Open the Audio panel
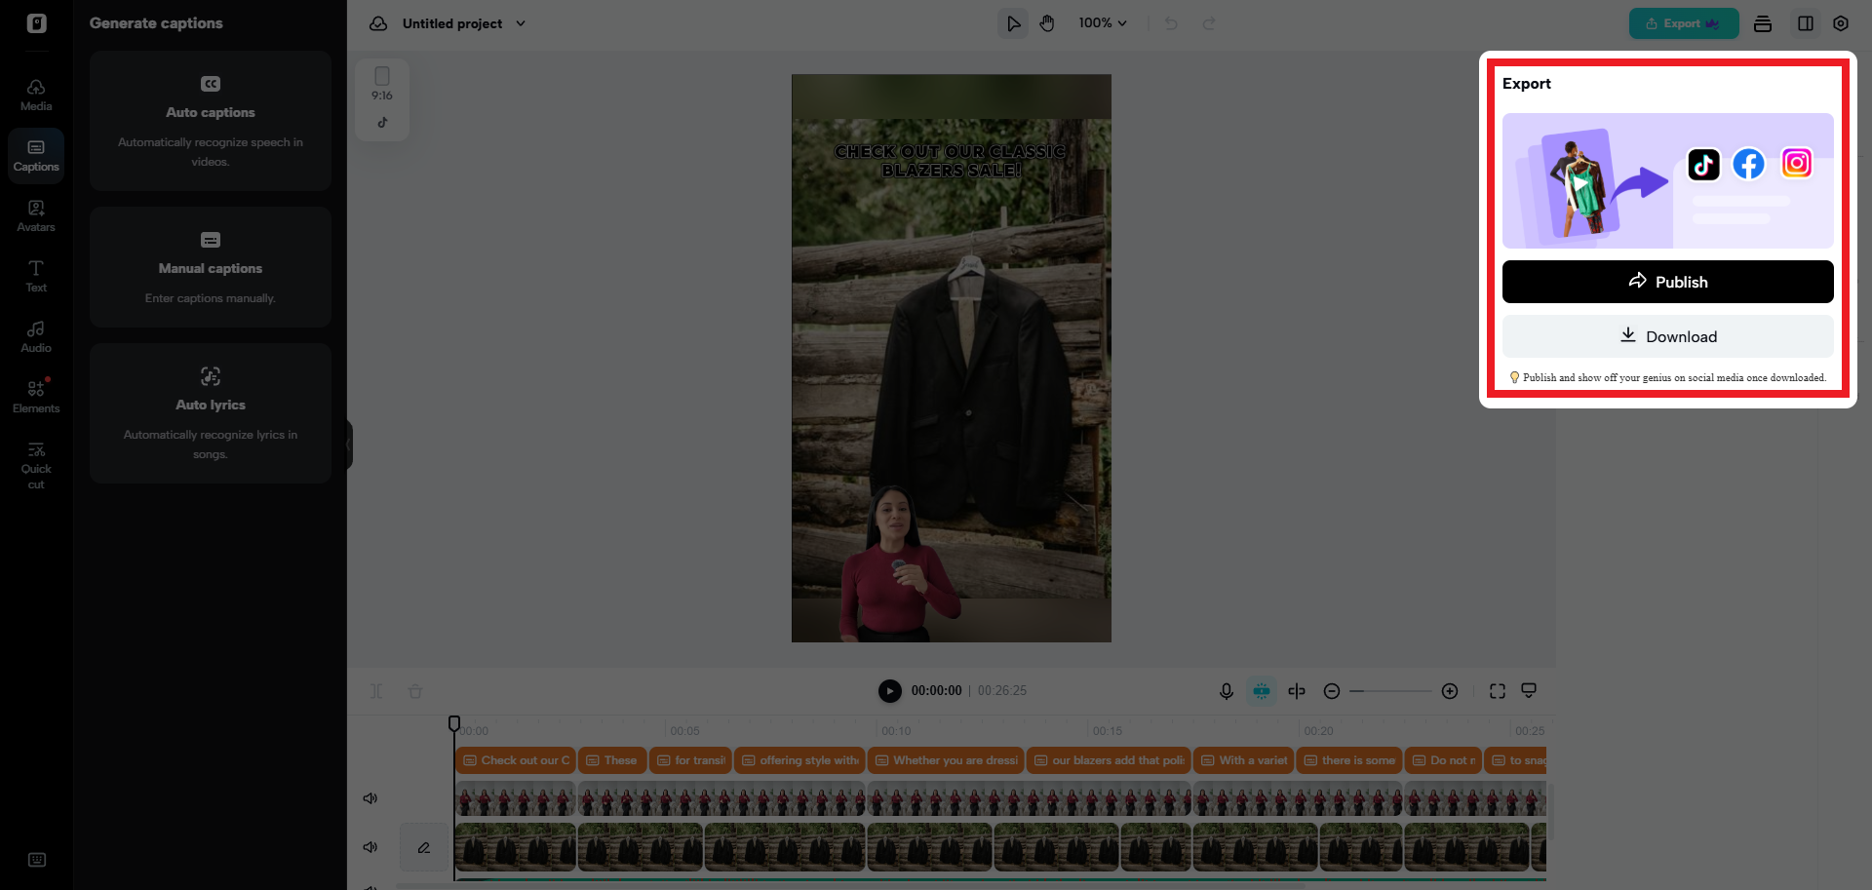1872x890 pixels. [35, 336]
